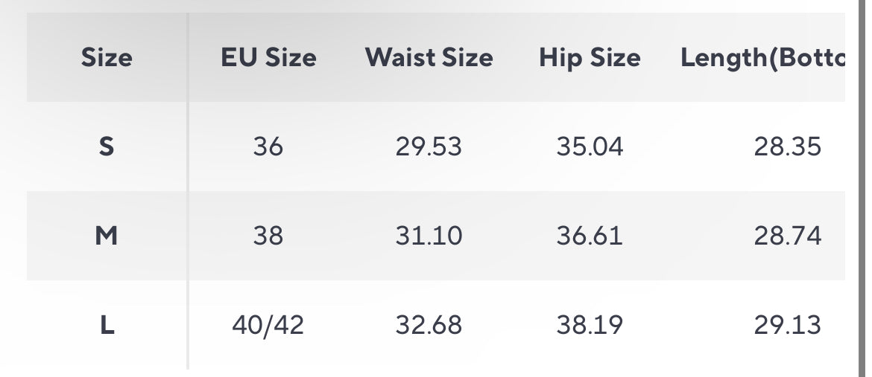Select the M size row label
The height and width of the screenshot is (377, 872).
click(107, 236)
